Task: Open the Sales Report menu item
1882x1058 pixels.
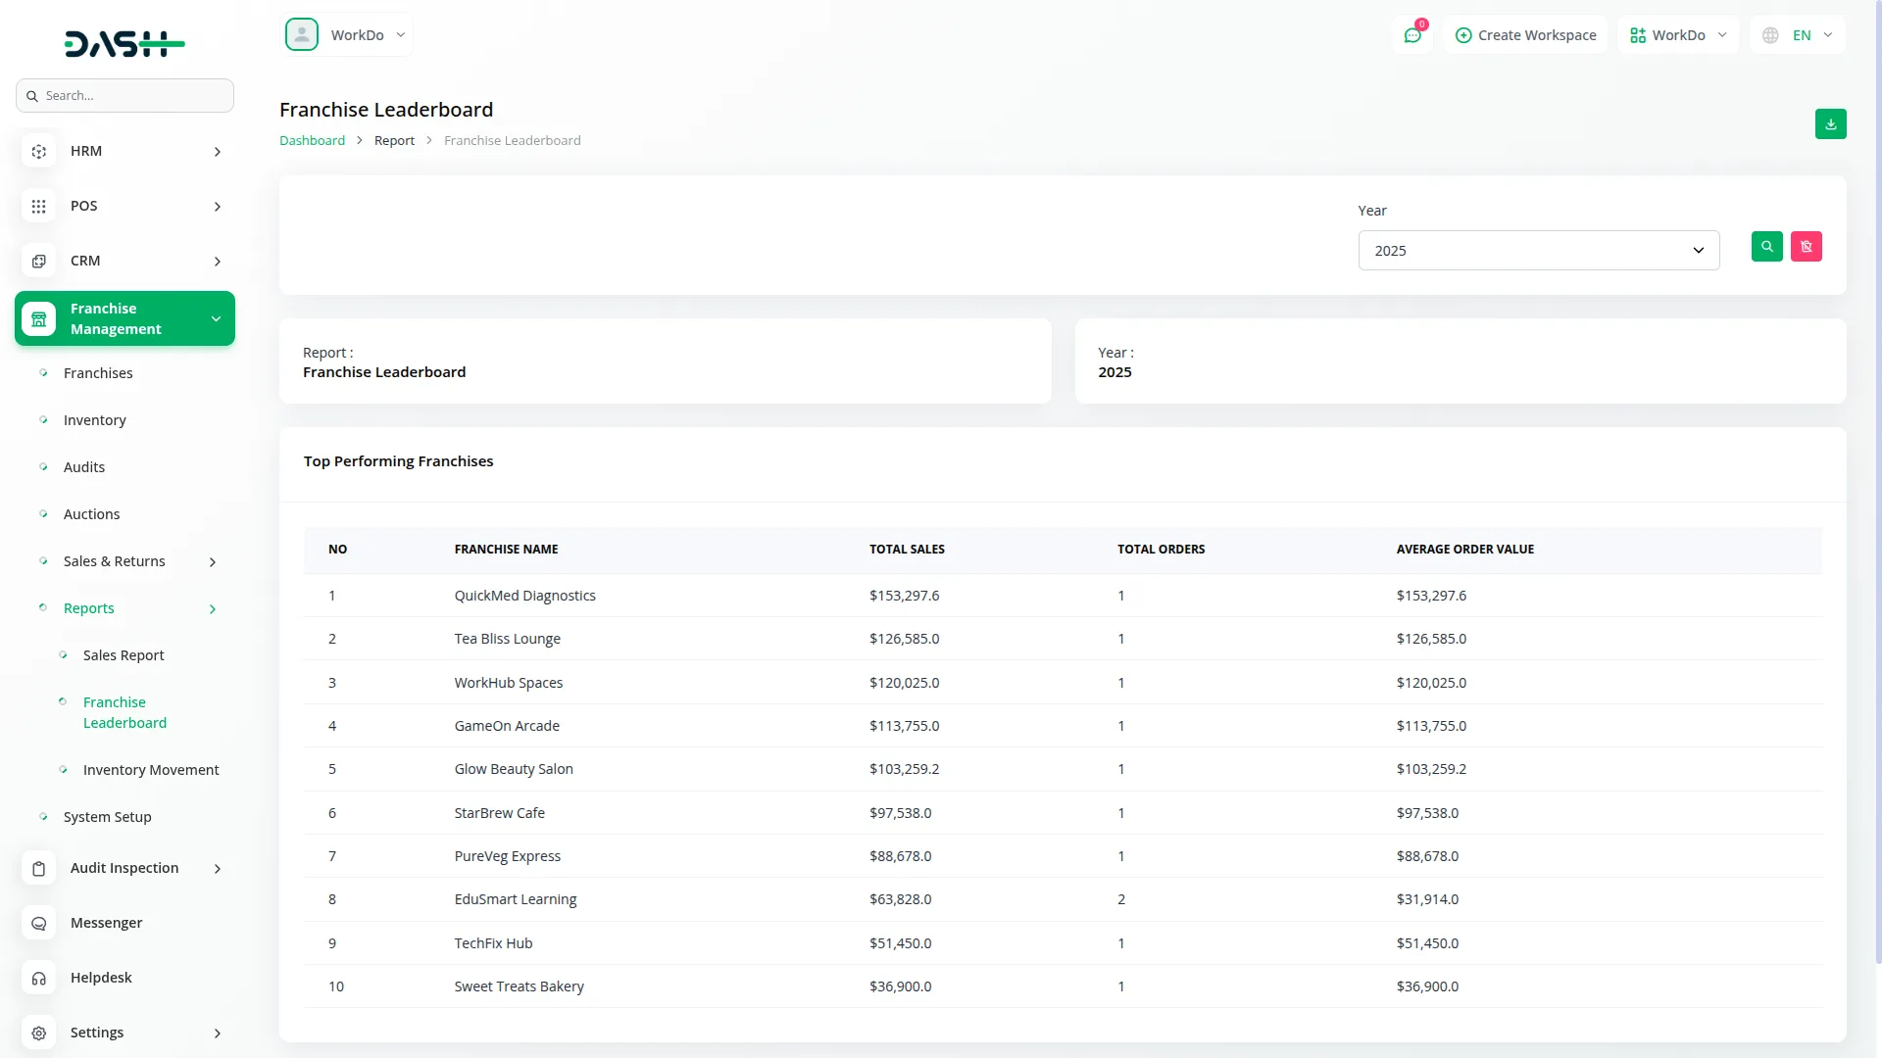Action: tap(124, 655)
